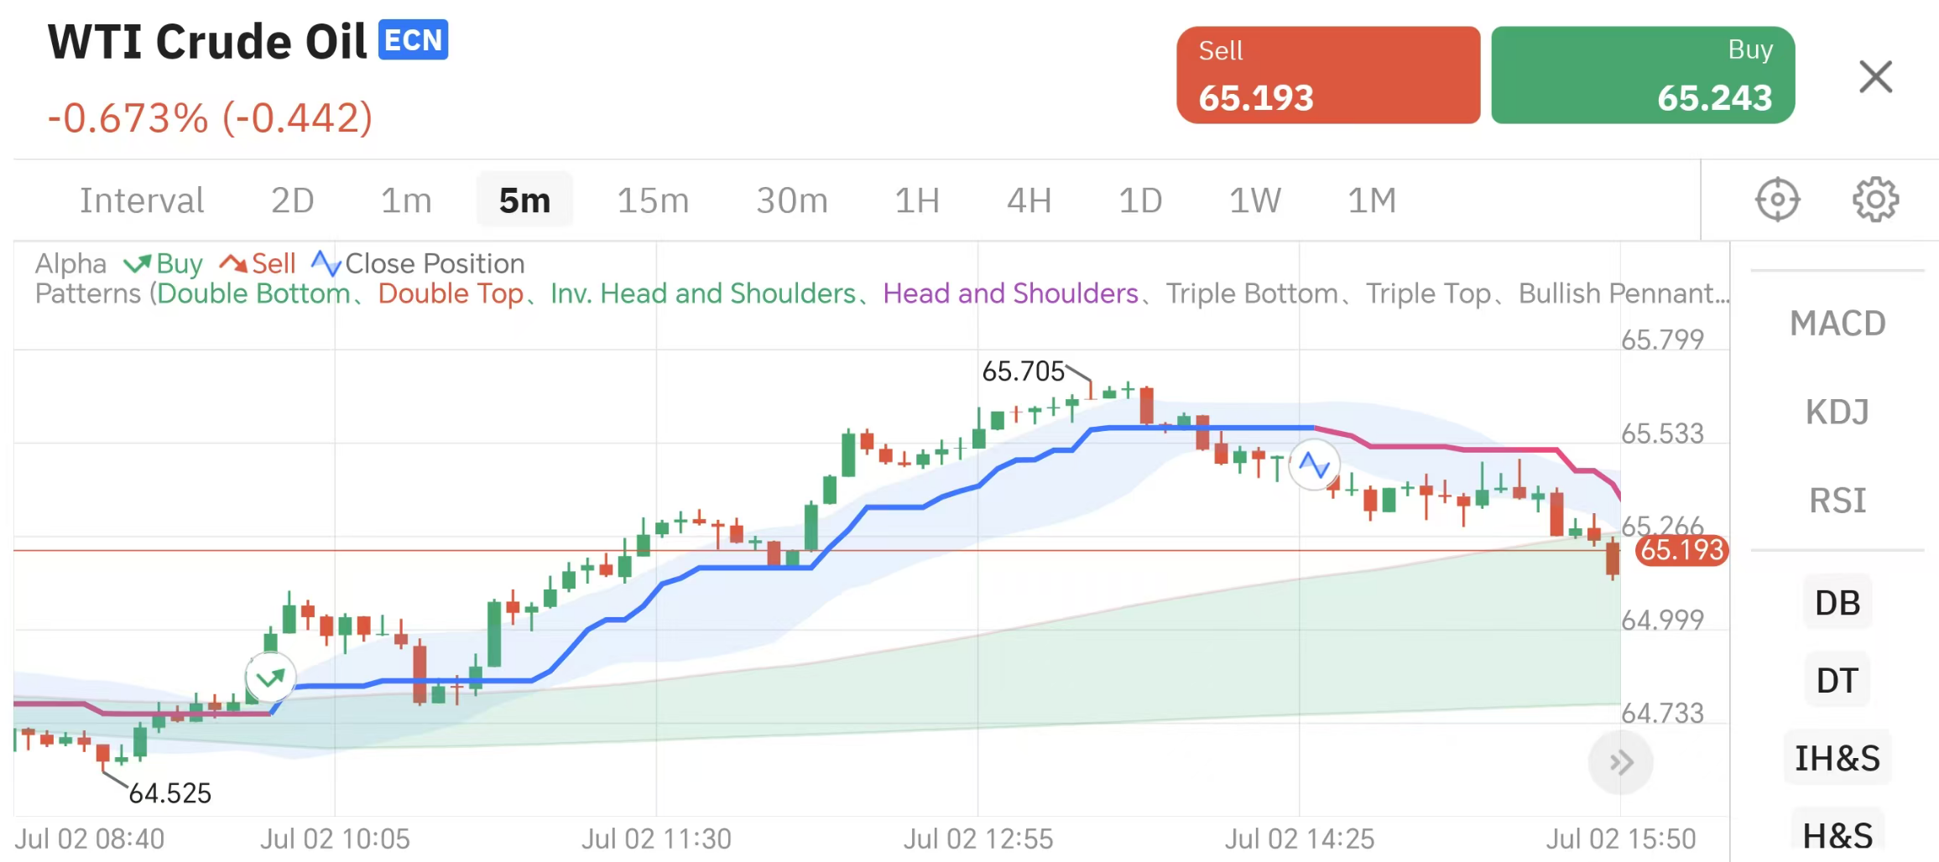Toggle the DB double bottom pattern
The image size is (1939, 862).
1837,603
